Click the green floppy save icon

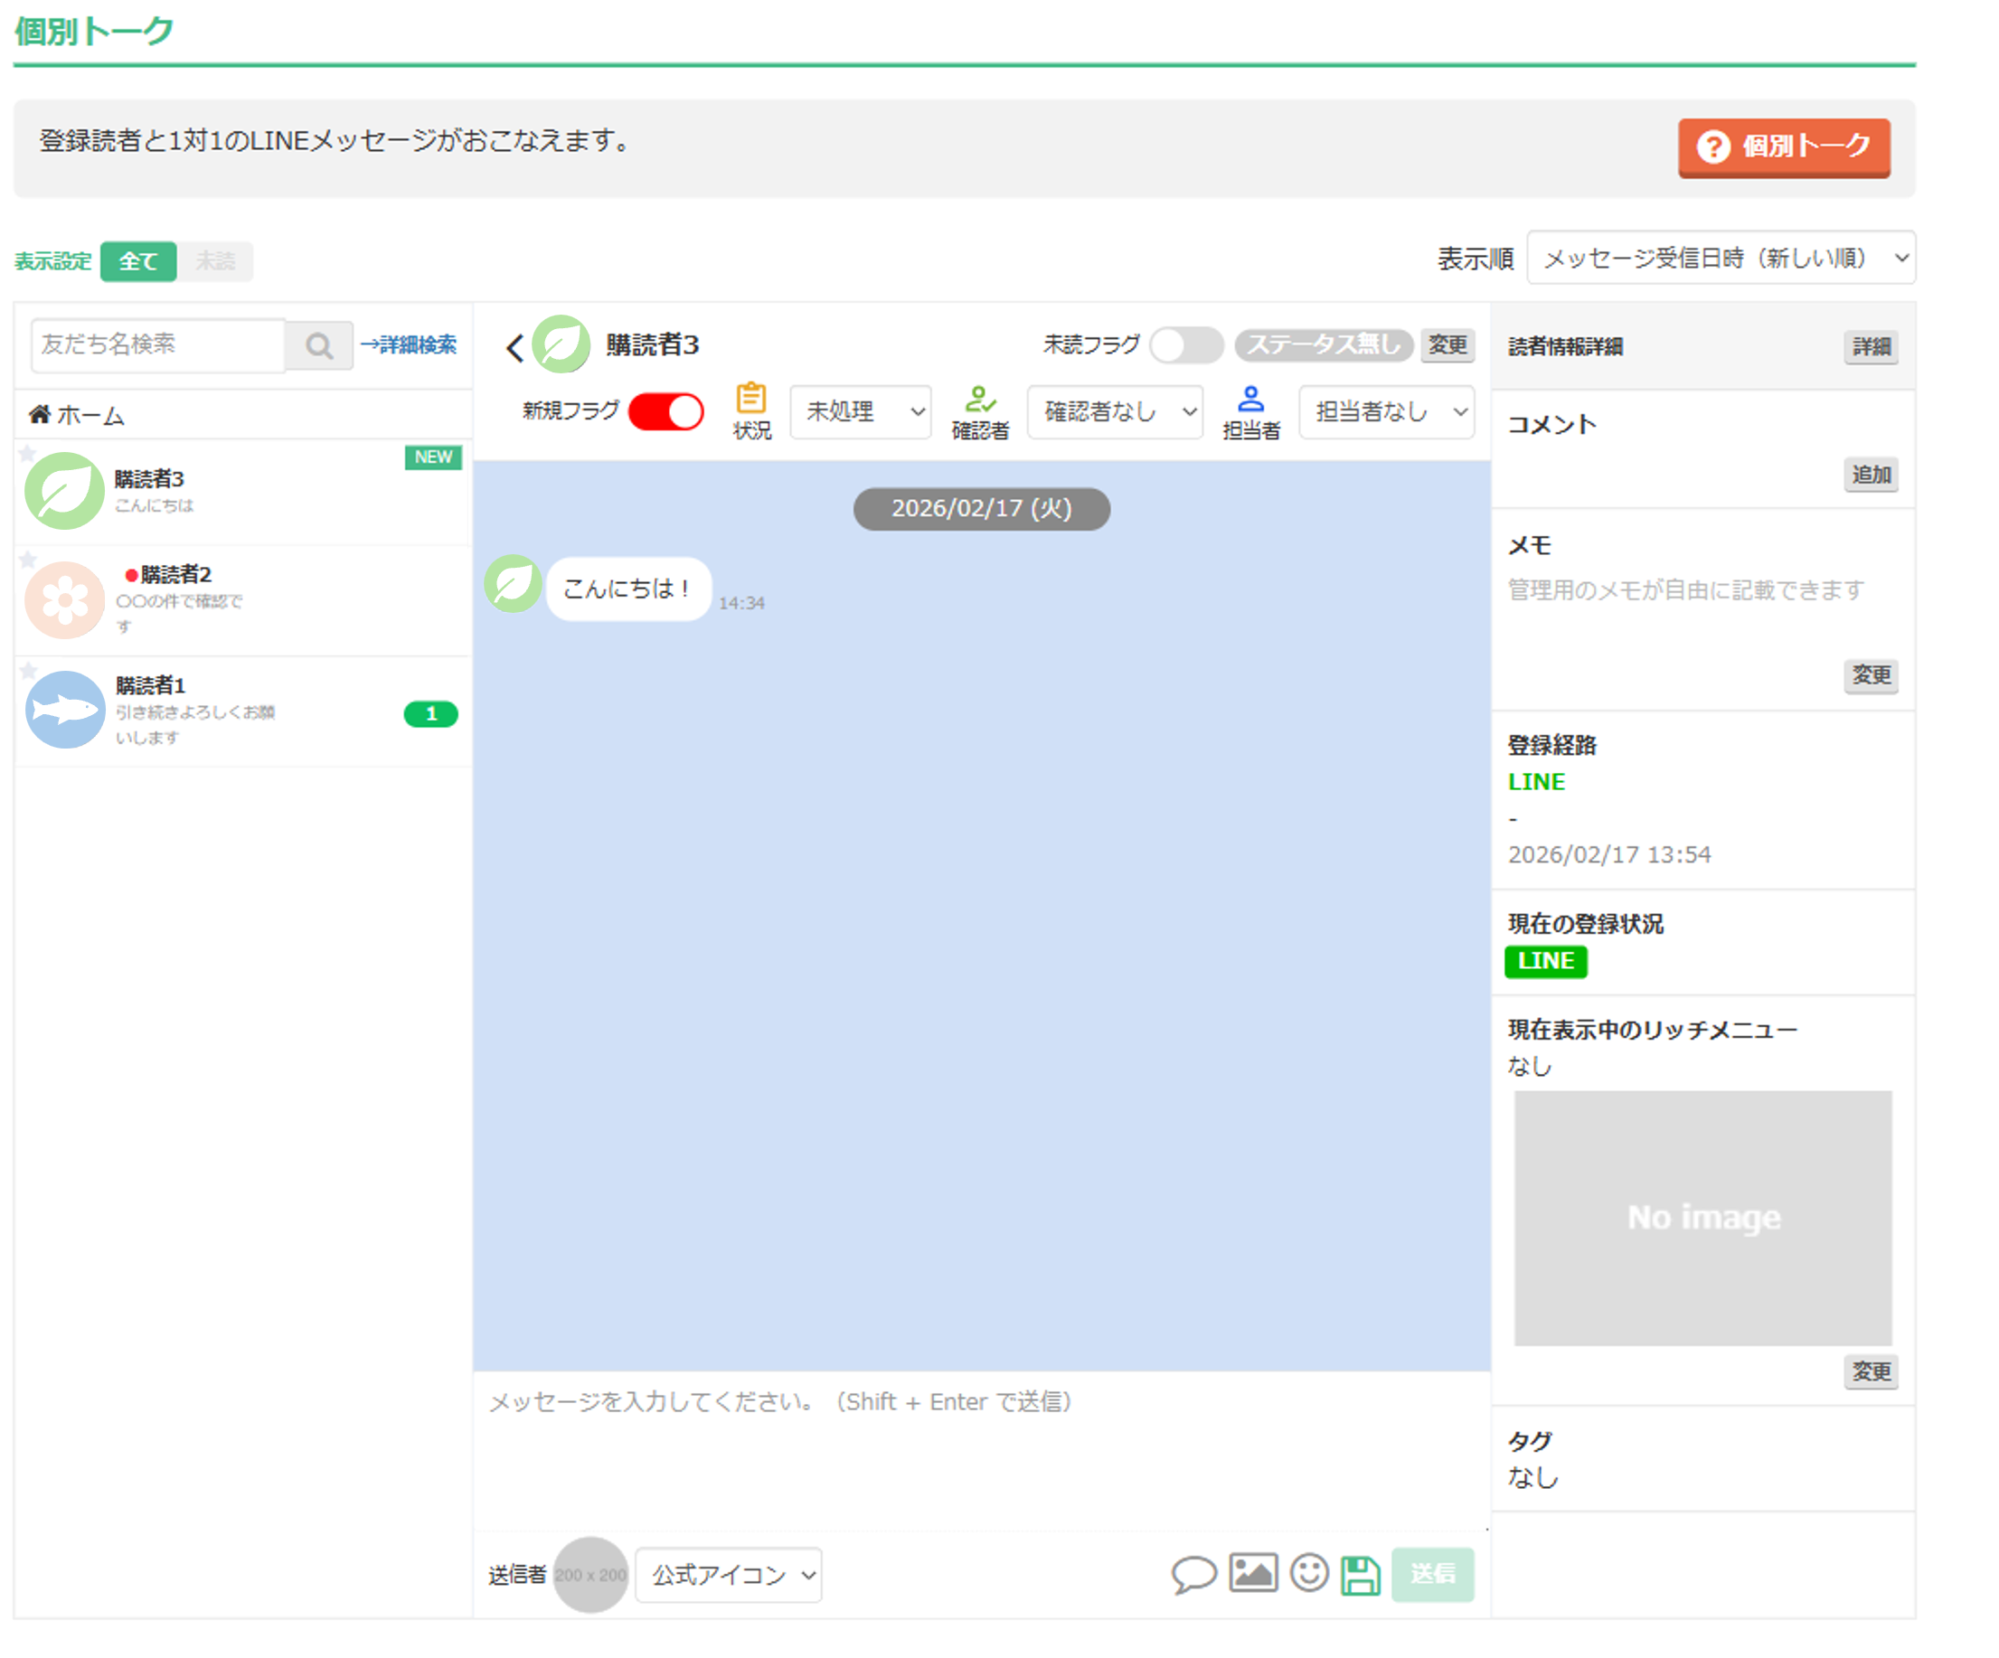1361,1574
